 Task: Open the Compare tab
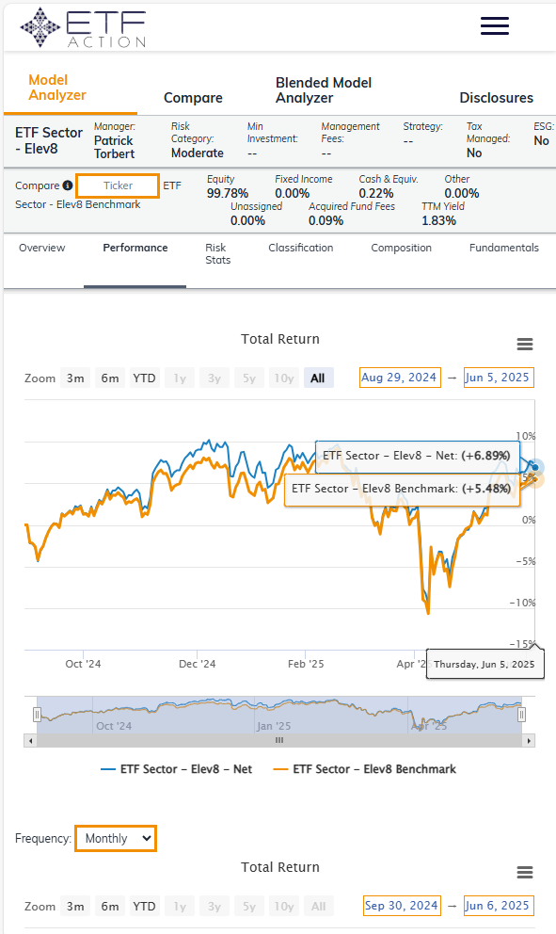[x=193, y=98]
